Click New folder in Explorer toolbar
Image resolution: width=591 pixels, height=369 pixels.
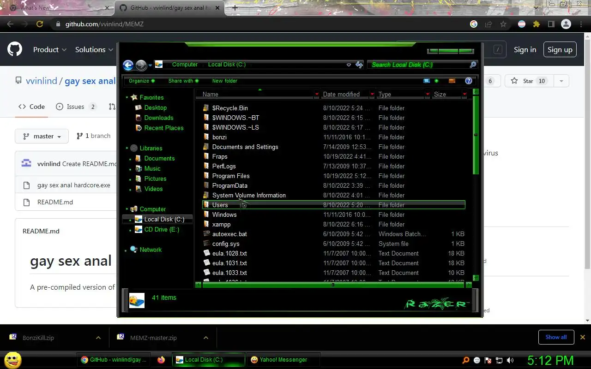pyautogui.click(x=225, y=81)
